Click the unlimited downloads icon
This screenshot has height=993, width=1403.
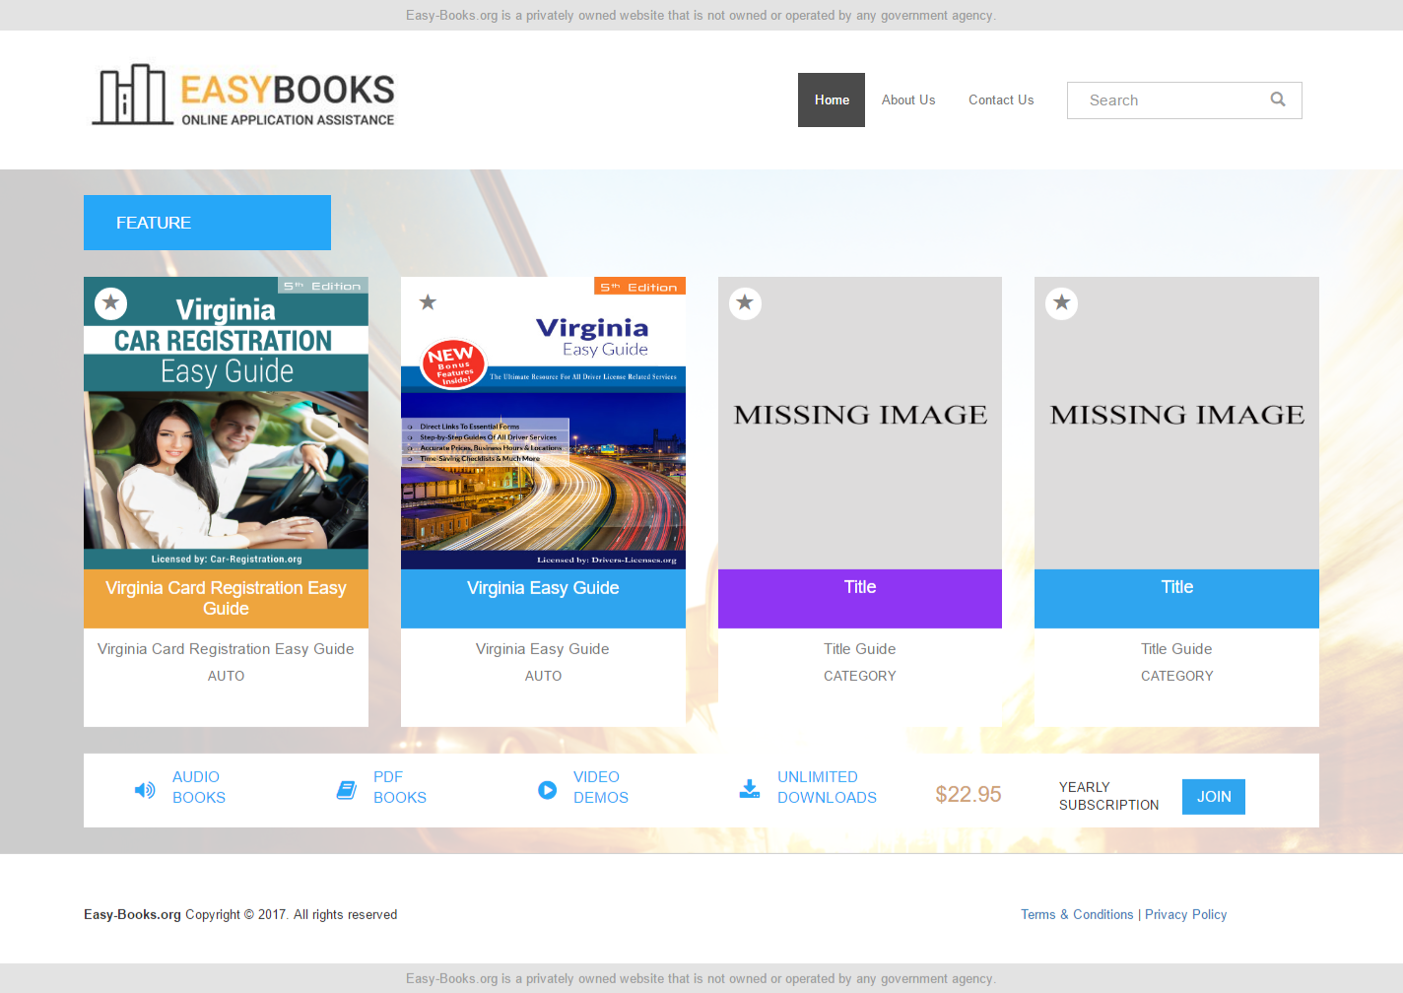[x=750, y=789]
